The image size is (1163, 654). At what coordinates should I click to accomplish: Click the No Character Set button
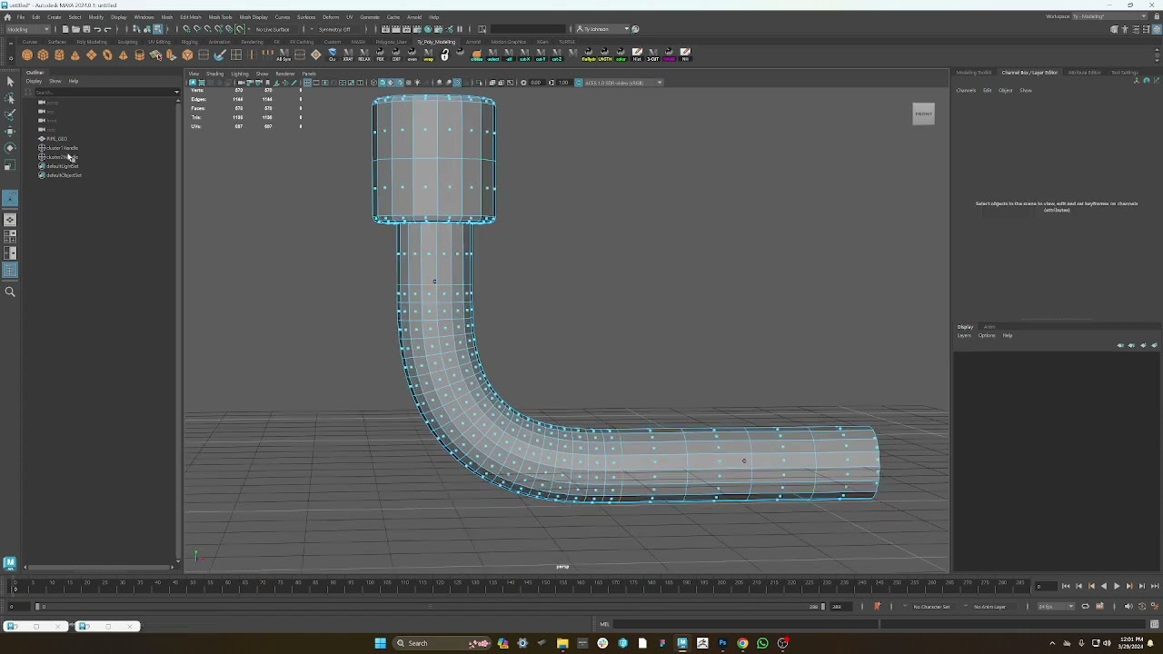point(931,607)
